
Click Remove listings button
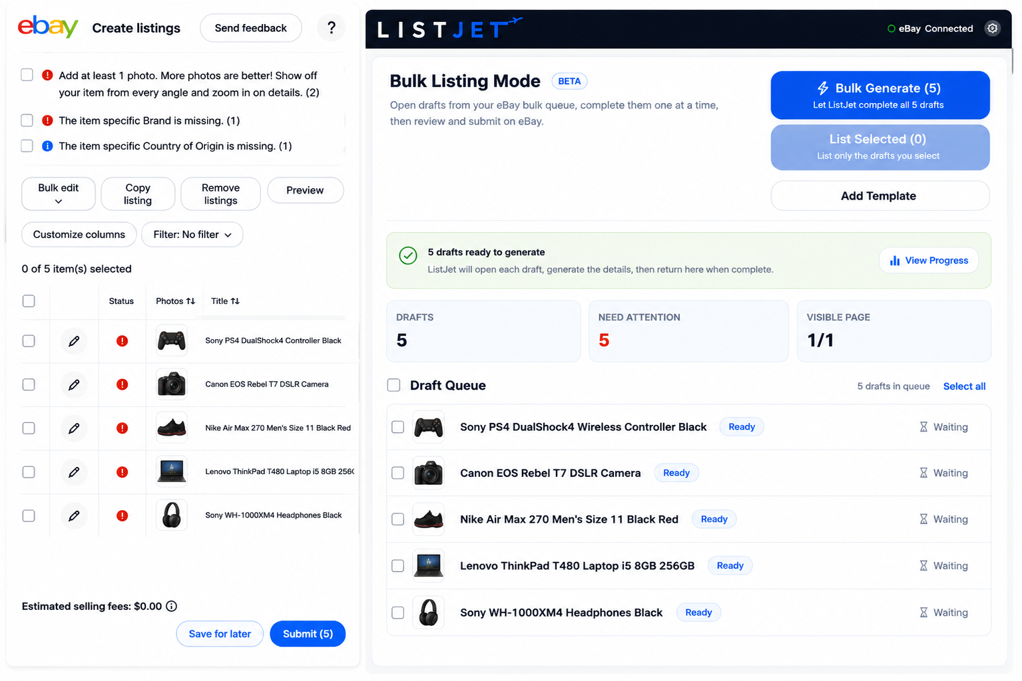pos(220,194)
